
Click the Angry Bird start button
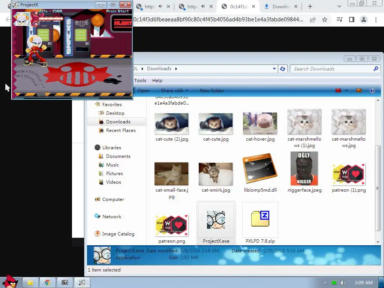[10, 282]
